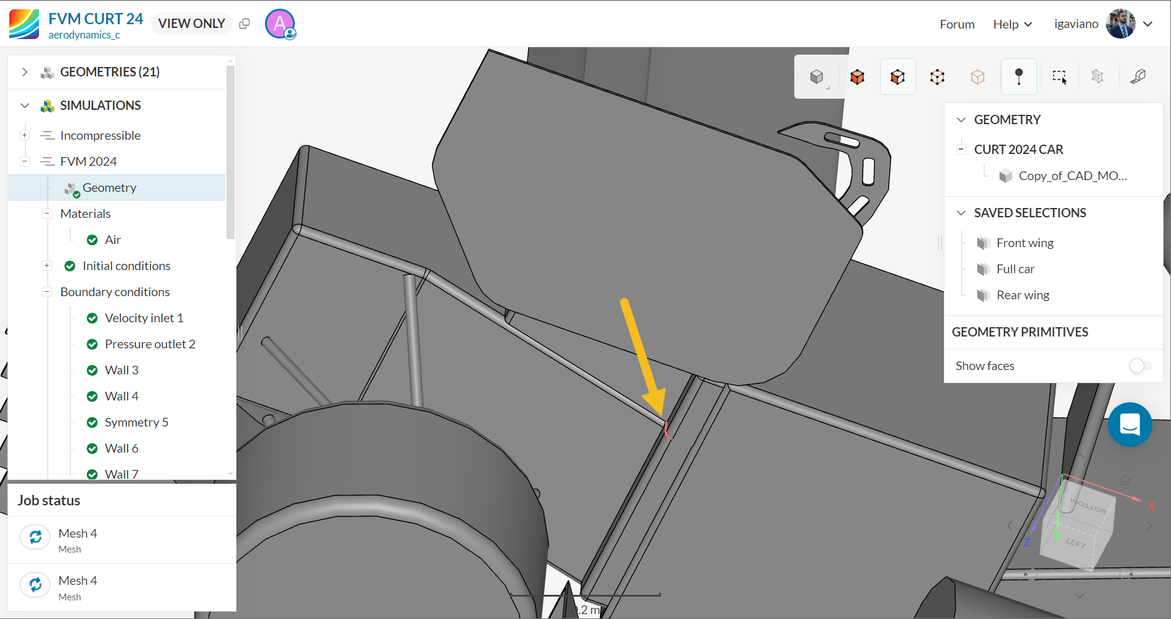Click the second Mesh 4 job refresh icon
The image size is (1171, 619).
pos(35,585)
